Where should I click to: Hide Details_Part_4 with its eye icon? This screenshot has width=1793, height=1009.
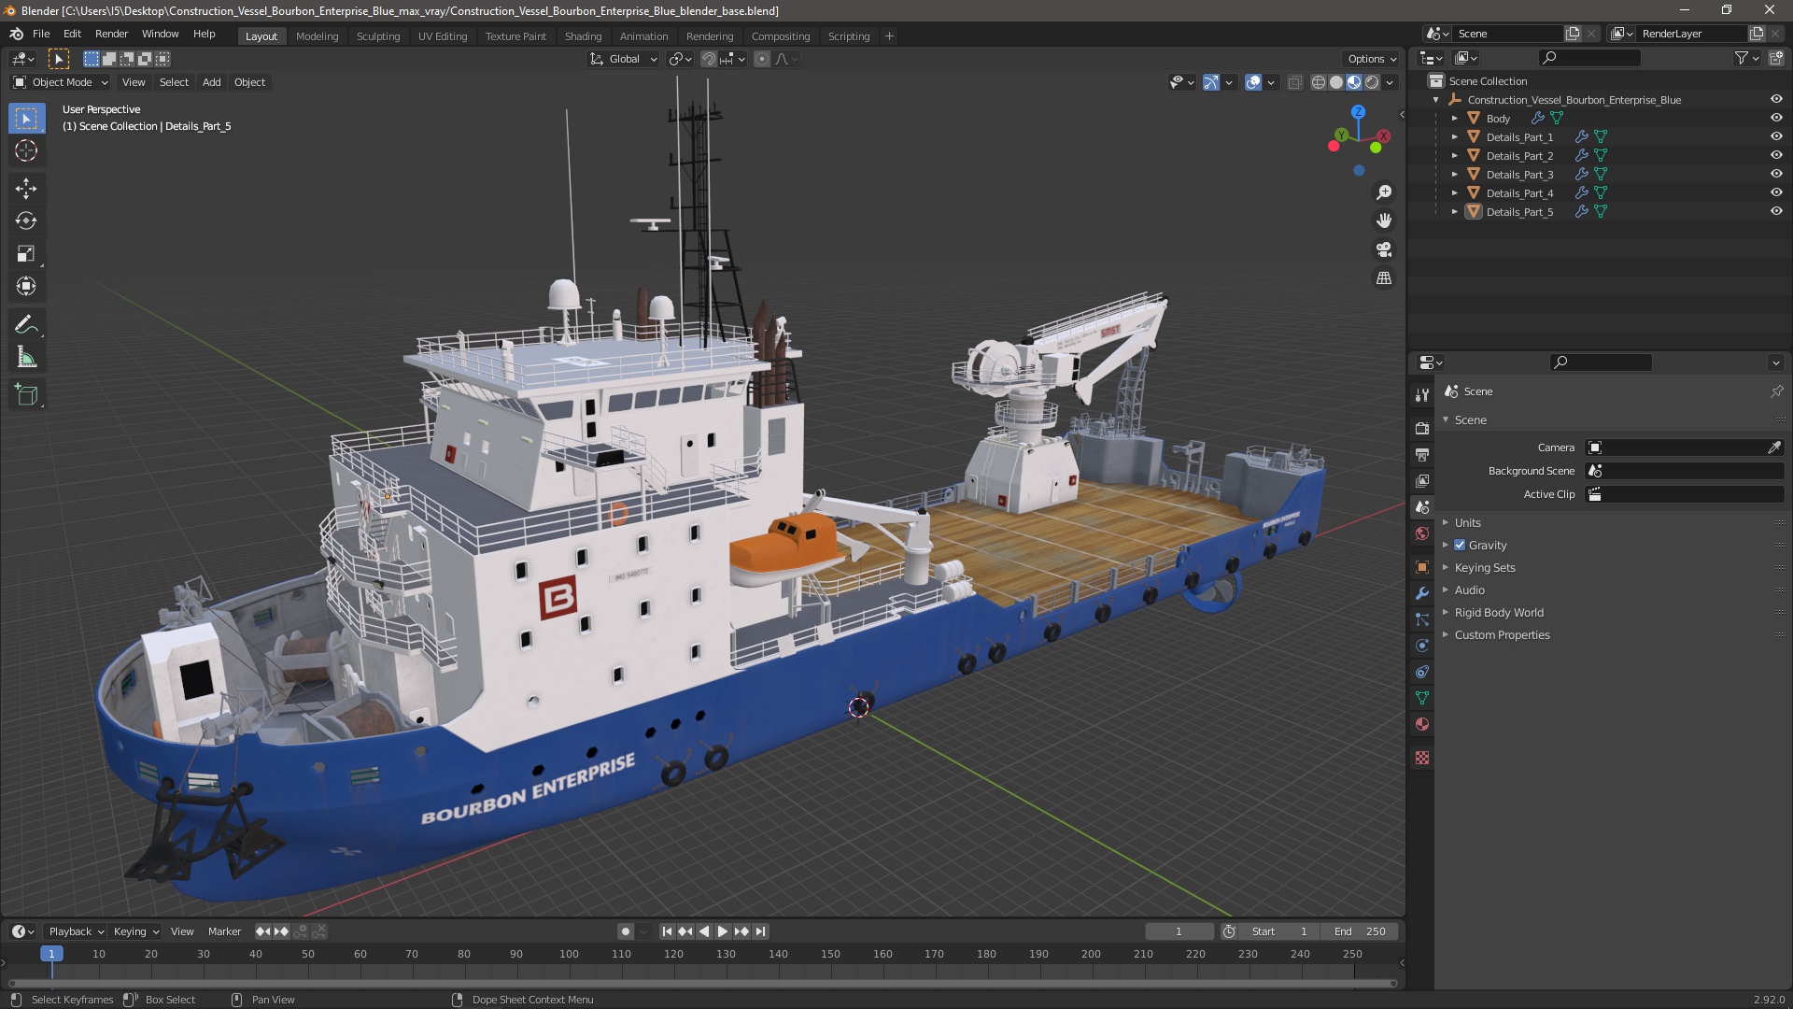1776,192
